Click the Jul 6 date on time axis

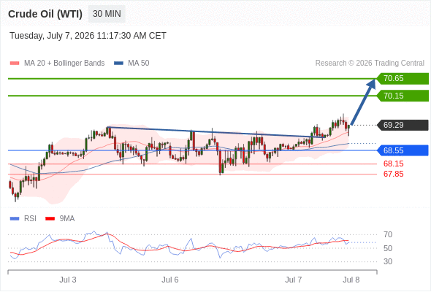(170, 280)
